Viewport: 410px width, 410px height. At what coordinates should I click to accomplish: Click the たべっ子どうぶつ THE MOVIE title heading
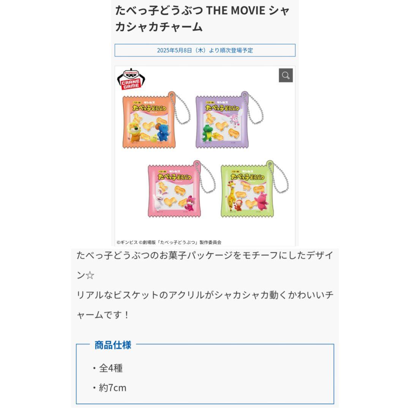(x=203, y=19)
